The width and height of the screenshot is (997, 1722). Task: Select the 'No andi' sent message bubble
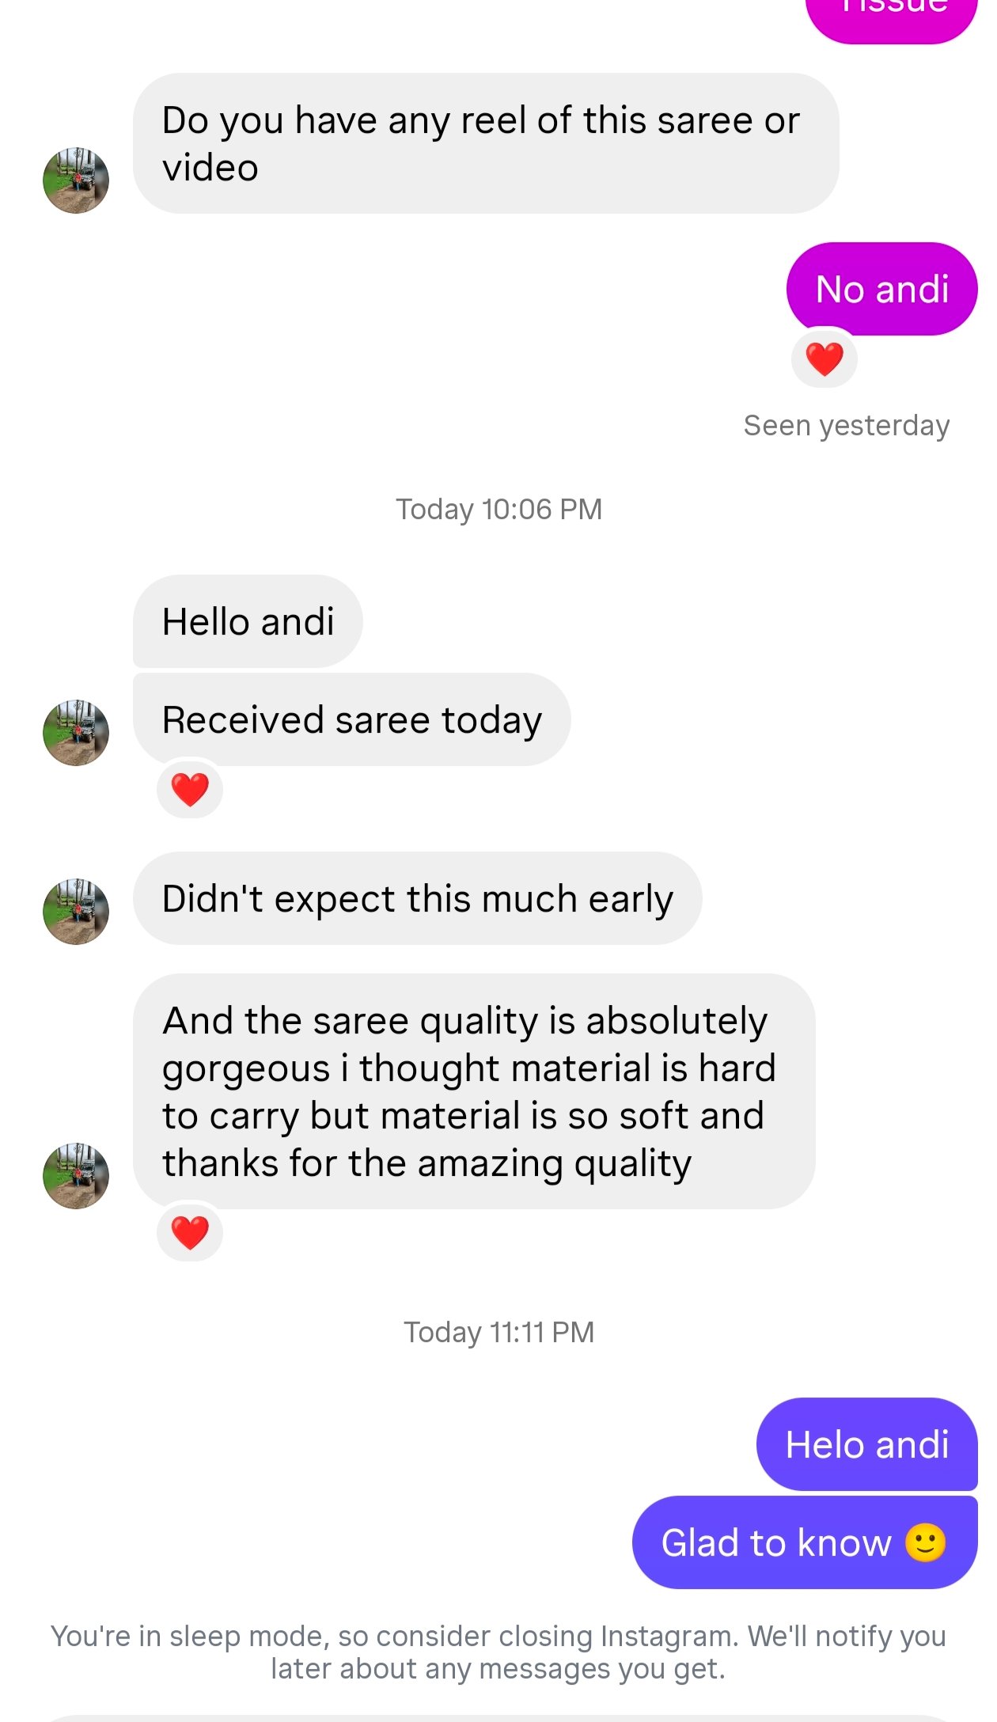point(881,289)
